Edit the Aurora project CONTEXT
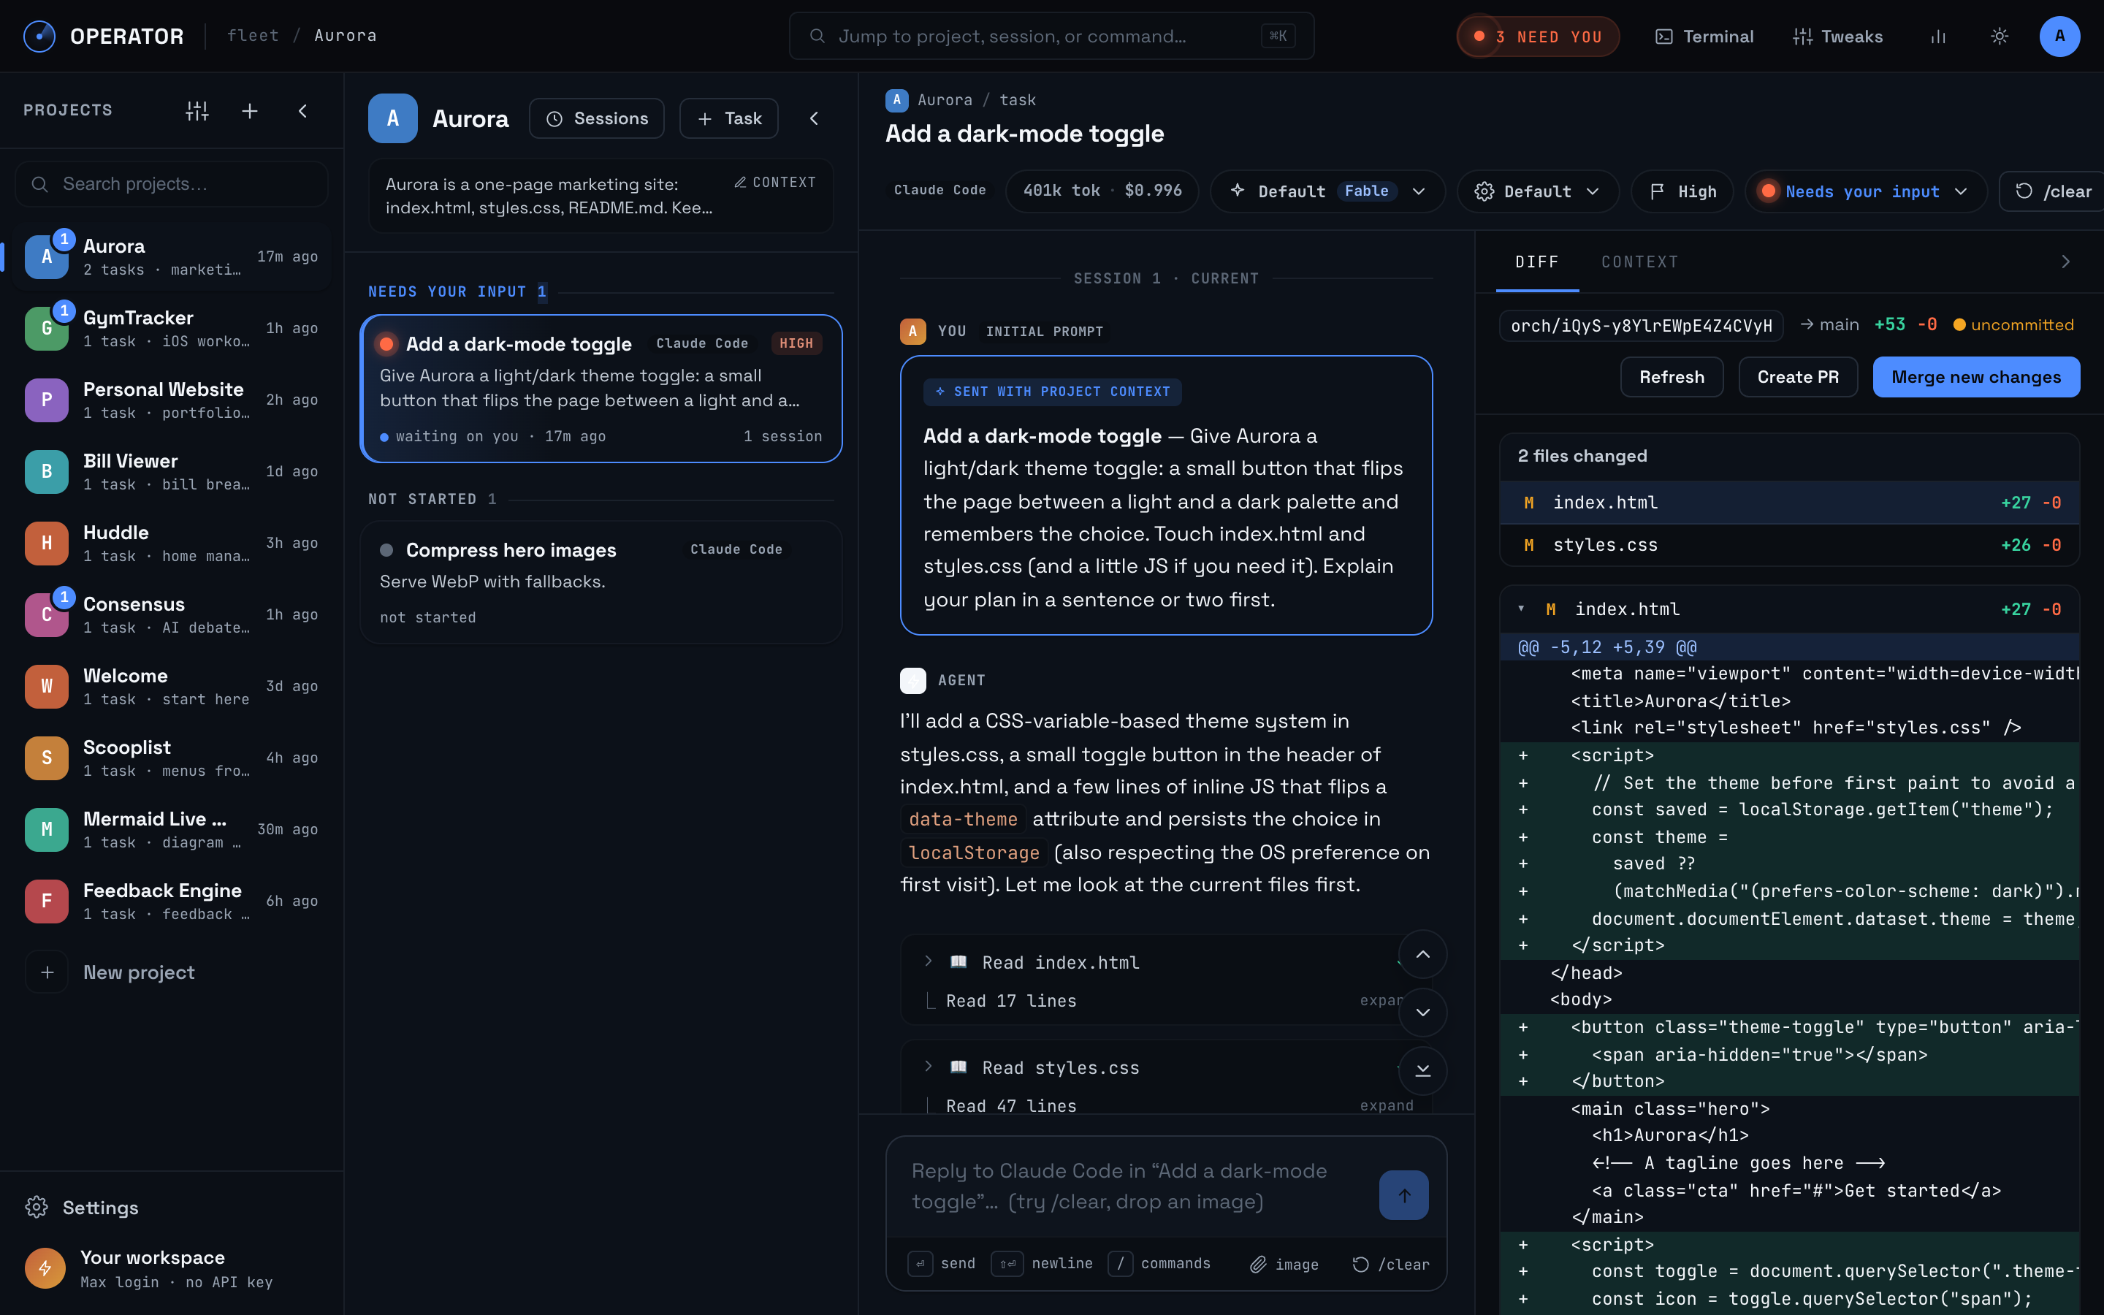Screen dimensions: 2104x1315 click(774, 182)
